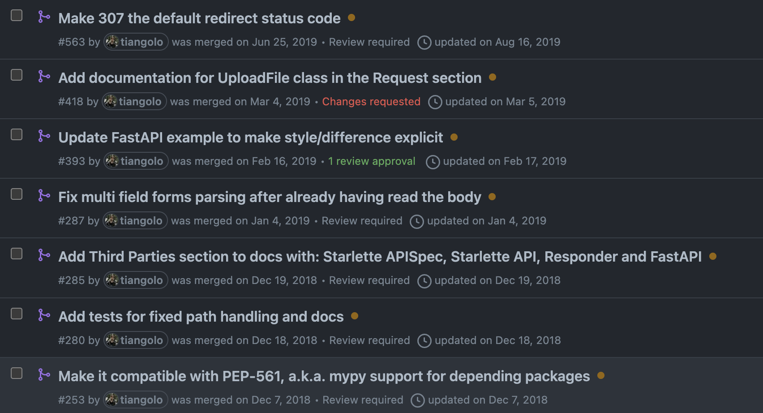Click merged icon beside UploadFile documentation PR
The height and width of the screenshot is (413, 763).
coord(44,77)
